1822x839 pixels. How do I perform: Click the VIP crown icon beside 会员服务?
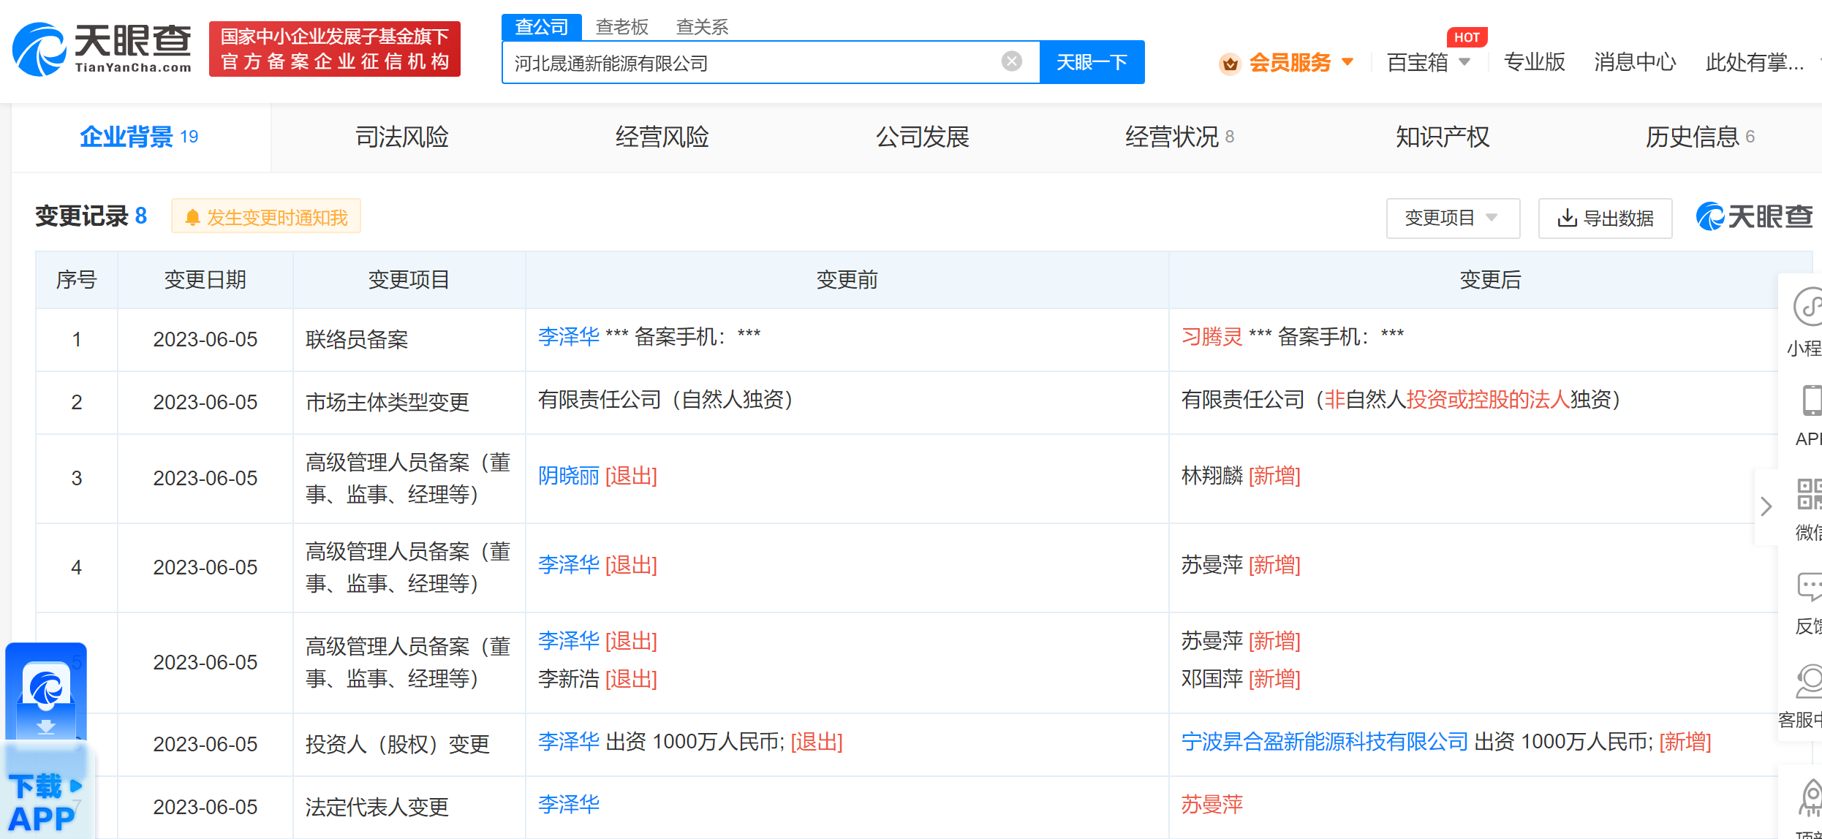pyautogui.click(x=1231, y=64)
